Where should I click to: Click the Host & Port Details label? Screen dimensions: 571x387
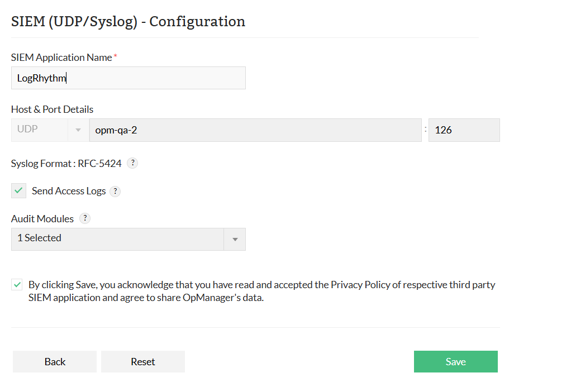pos(52,109)
